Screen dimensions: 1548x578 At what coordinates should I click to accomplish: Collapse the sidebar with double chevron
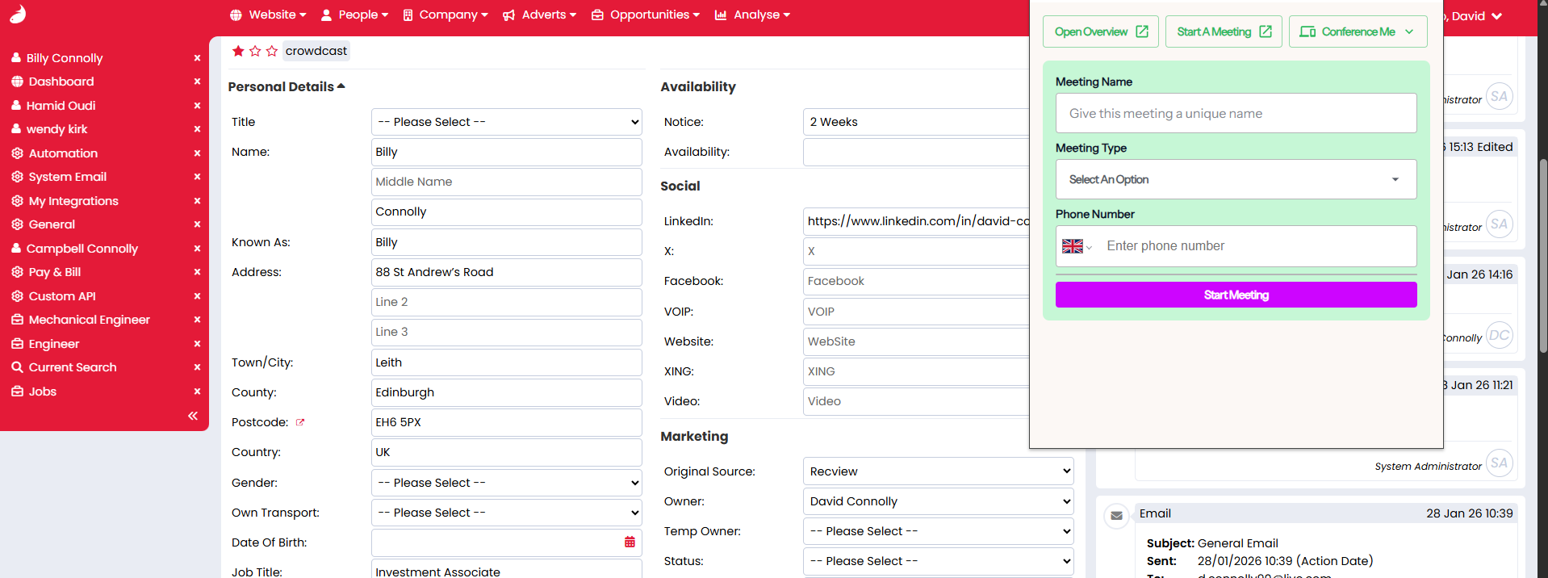[x=193, y=416]
